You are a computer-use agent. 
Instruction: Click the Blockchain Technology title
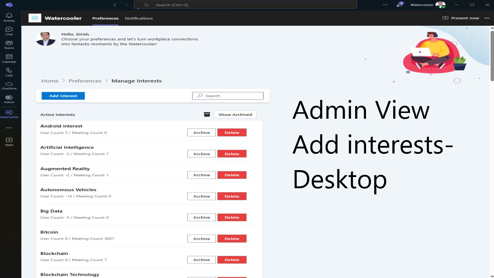click(70, 274)
